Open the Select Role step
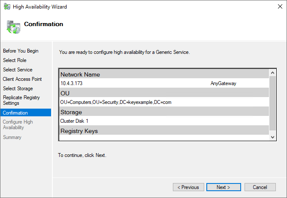Image resolution: width=287 pixels, height=198 pixels. tap(15, 60)
